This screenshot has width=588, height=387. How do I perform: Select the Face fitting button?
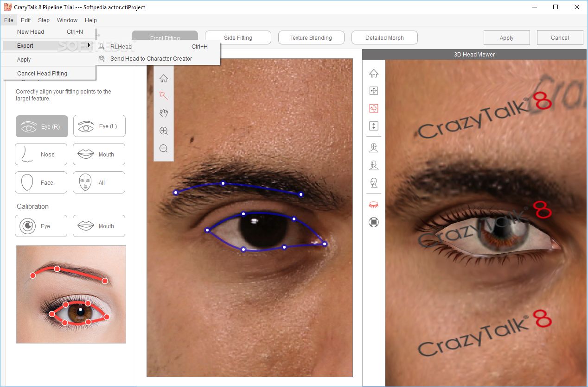click(41, 182)
